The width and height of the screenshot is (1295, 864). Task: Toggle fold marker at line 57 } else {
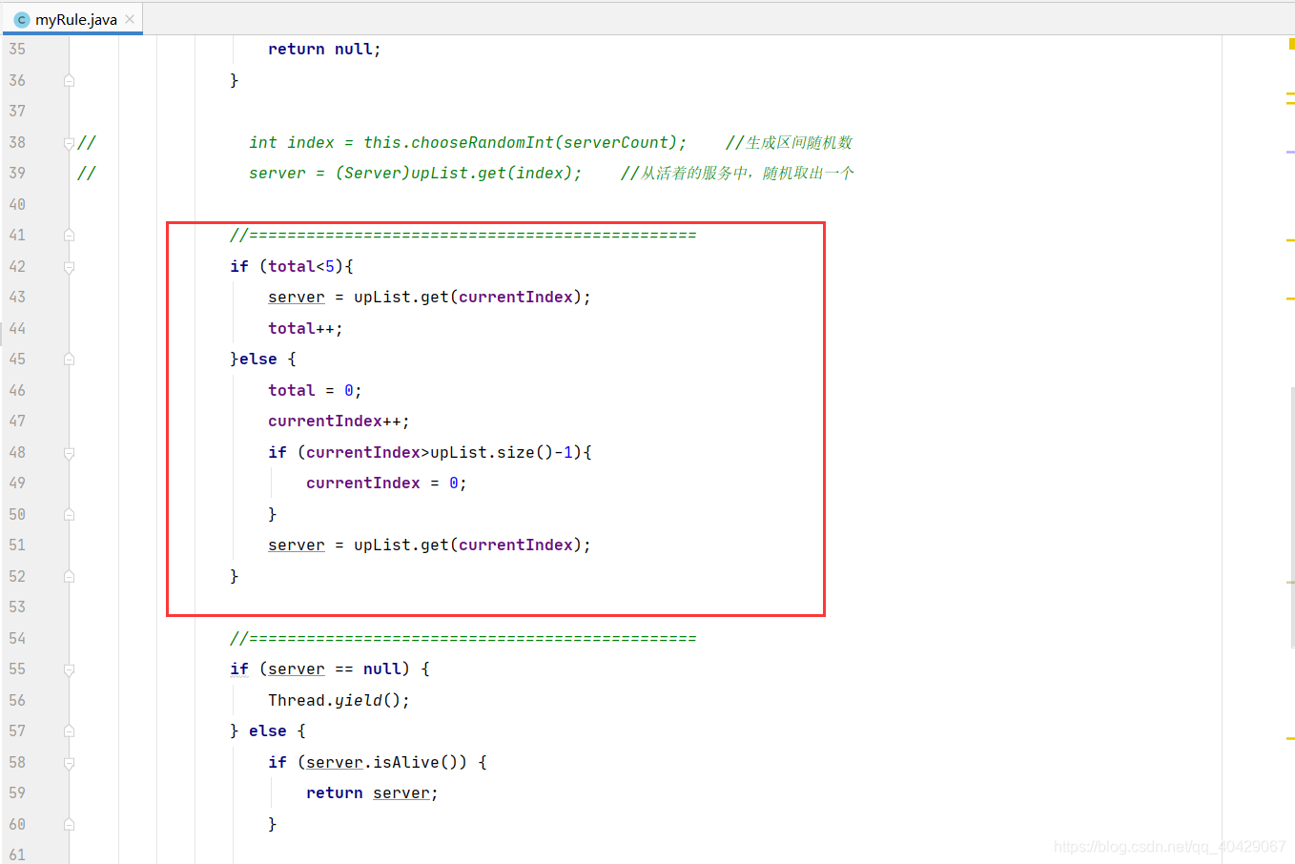[x=69, y=731]
